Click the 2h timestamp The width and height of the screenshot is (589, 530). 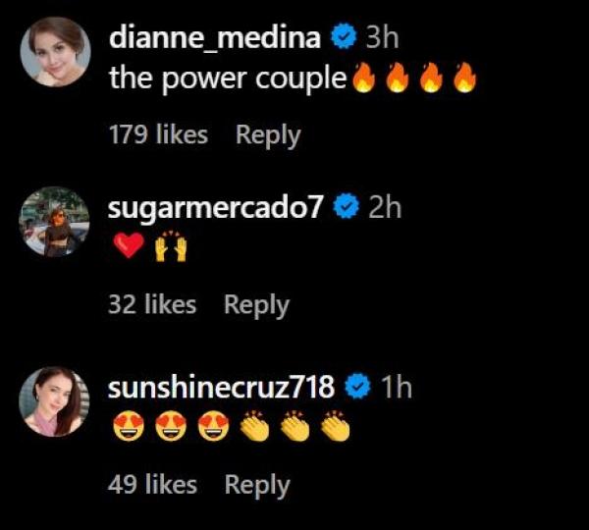385,207
